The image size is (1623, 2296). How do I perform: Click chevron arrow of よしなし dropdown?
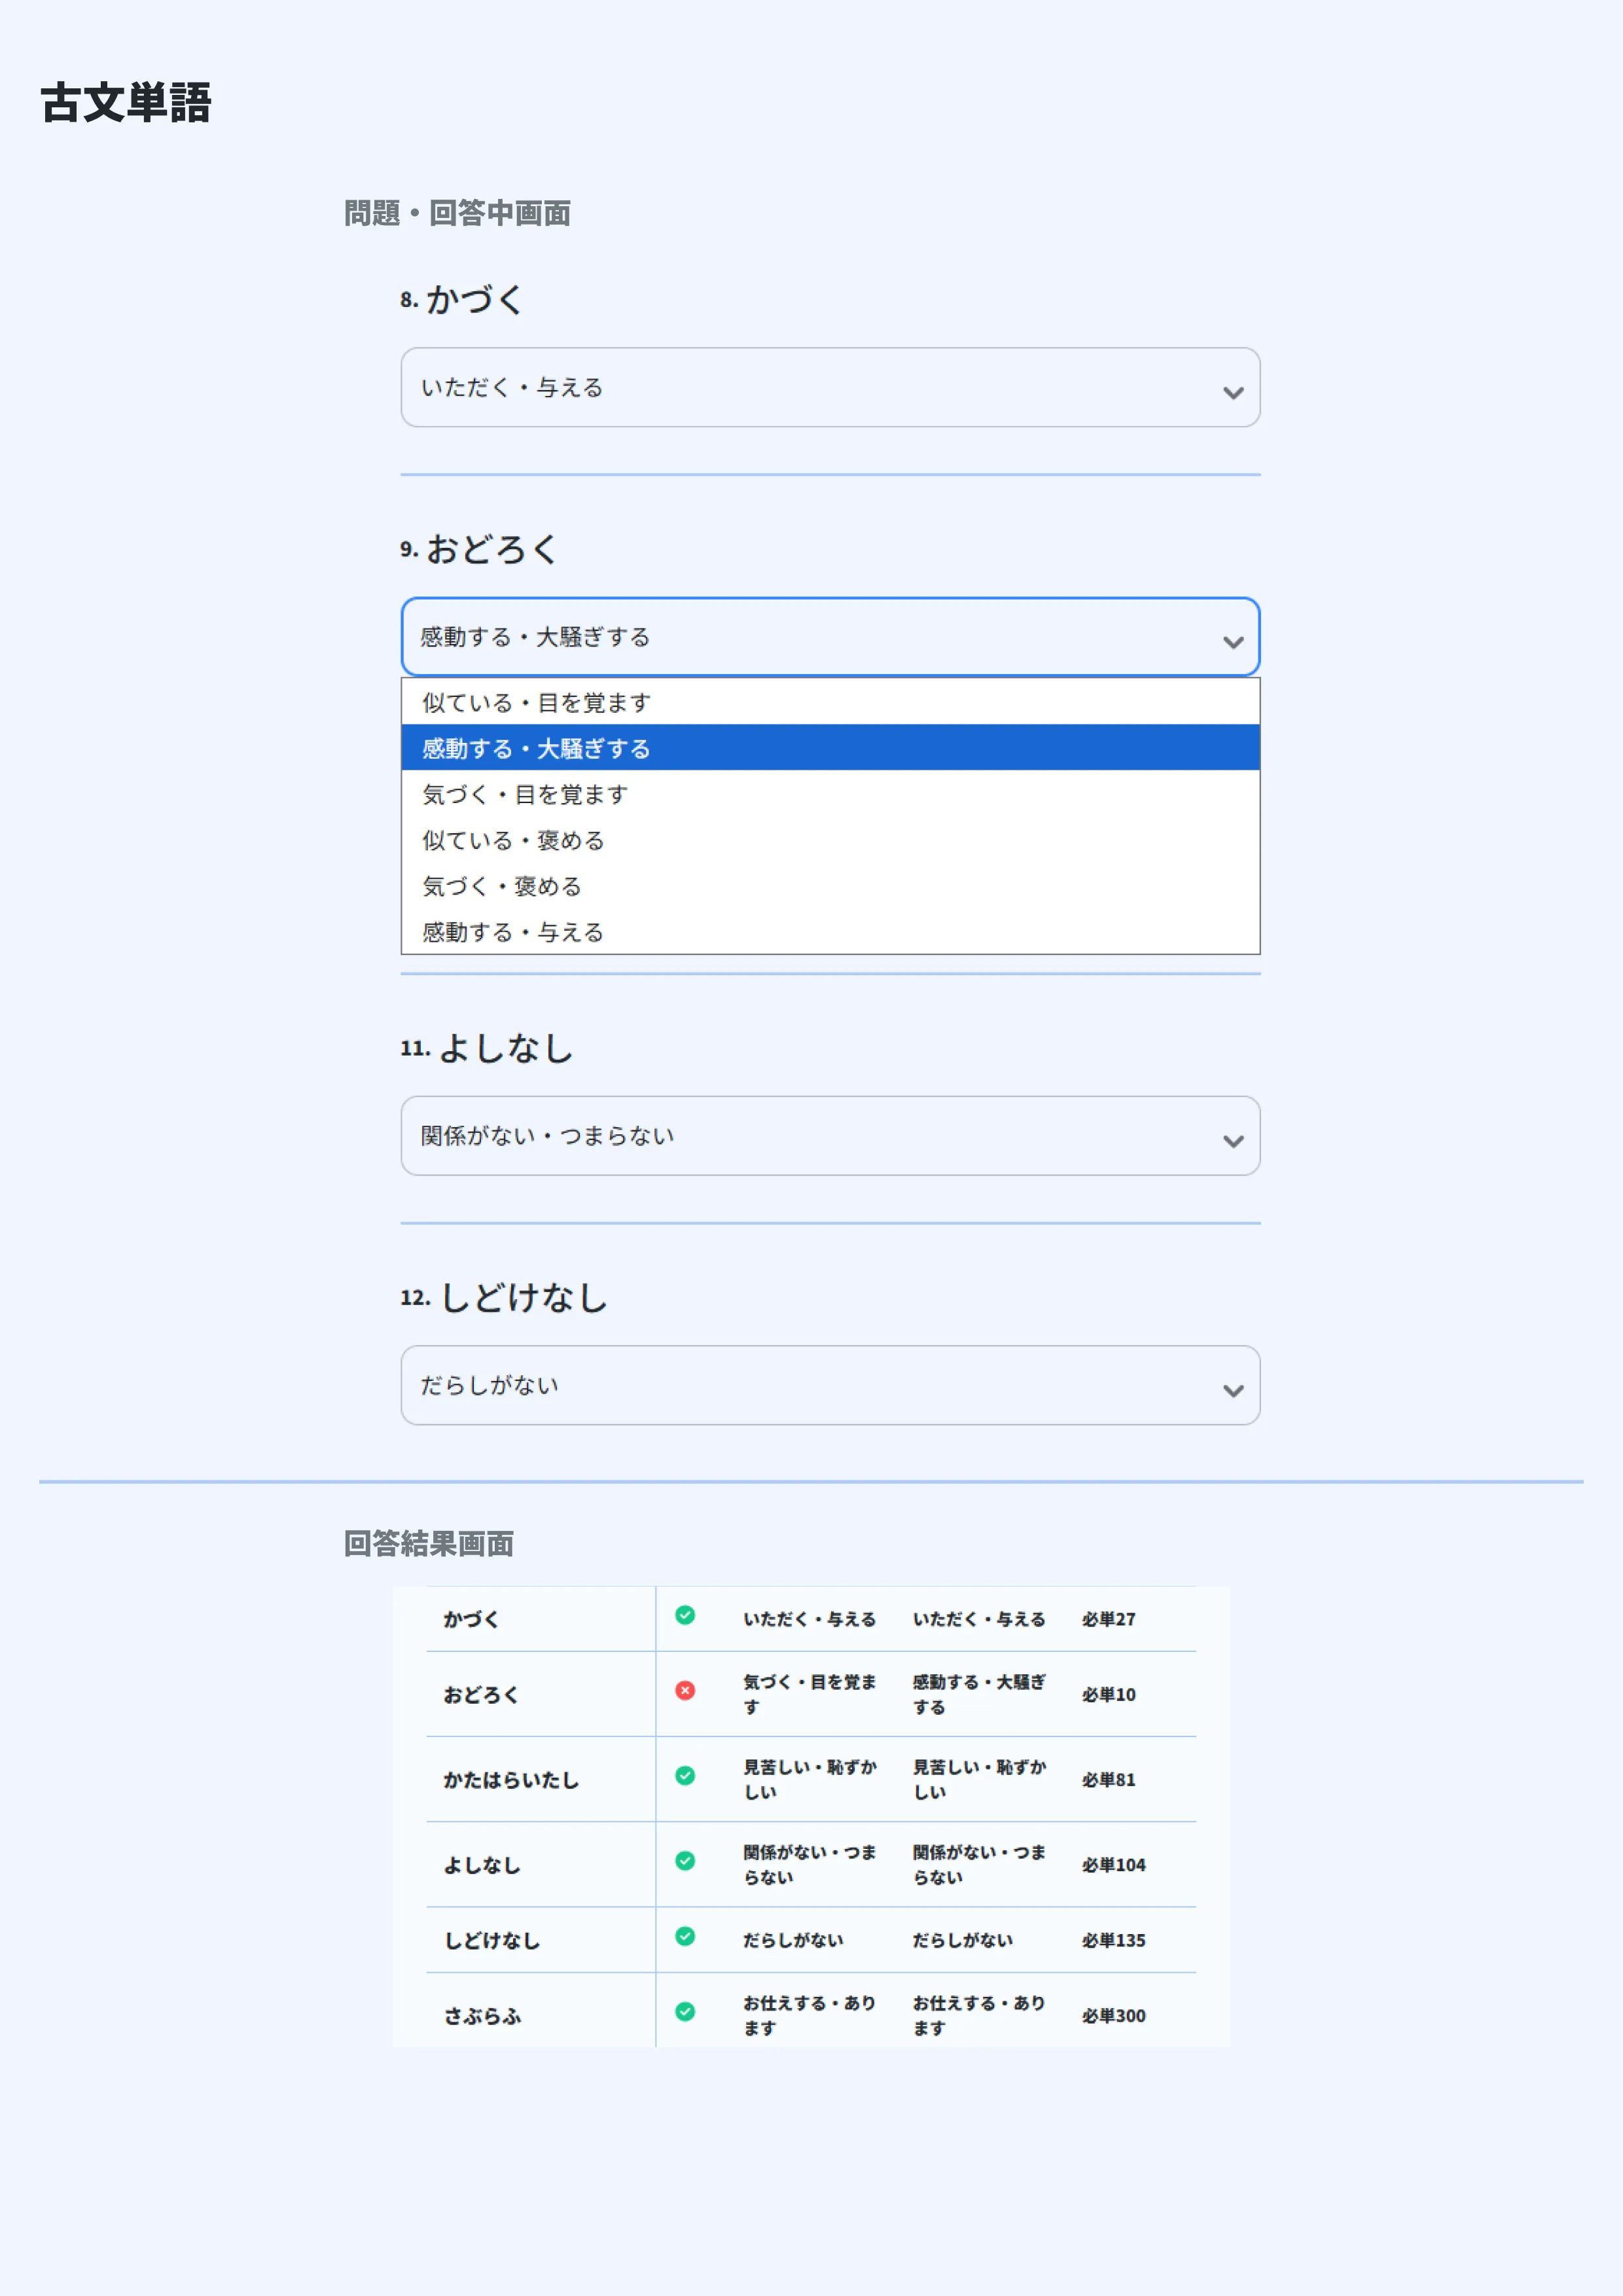pyautogui.click(x=1233, y=1140)
